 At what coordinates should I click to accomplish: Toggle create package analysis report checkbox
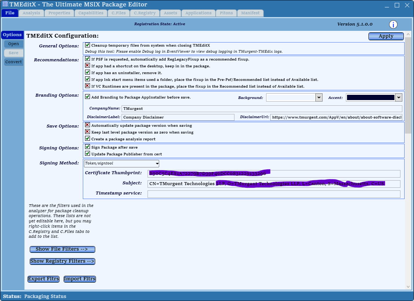[x=87, y=138]
